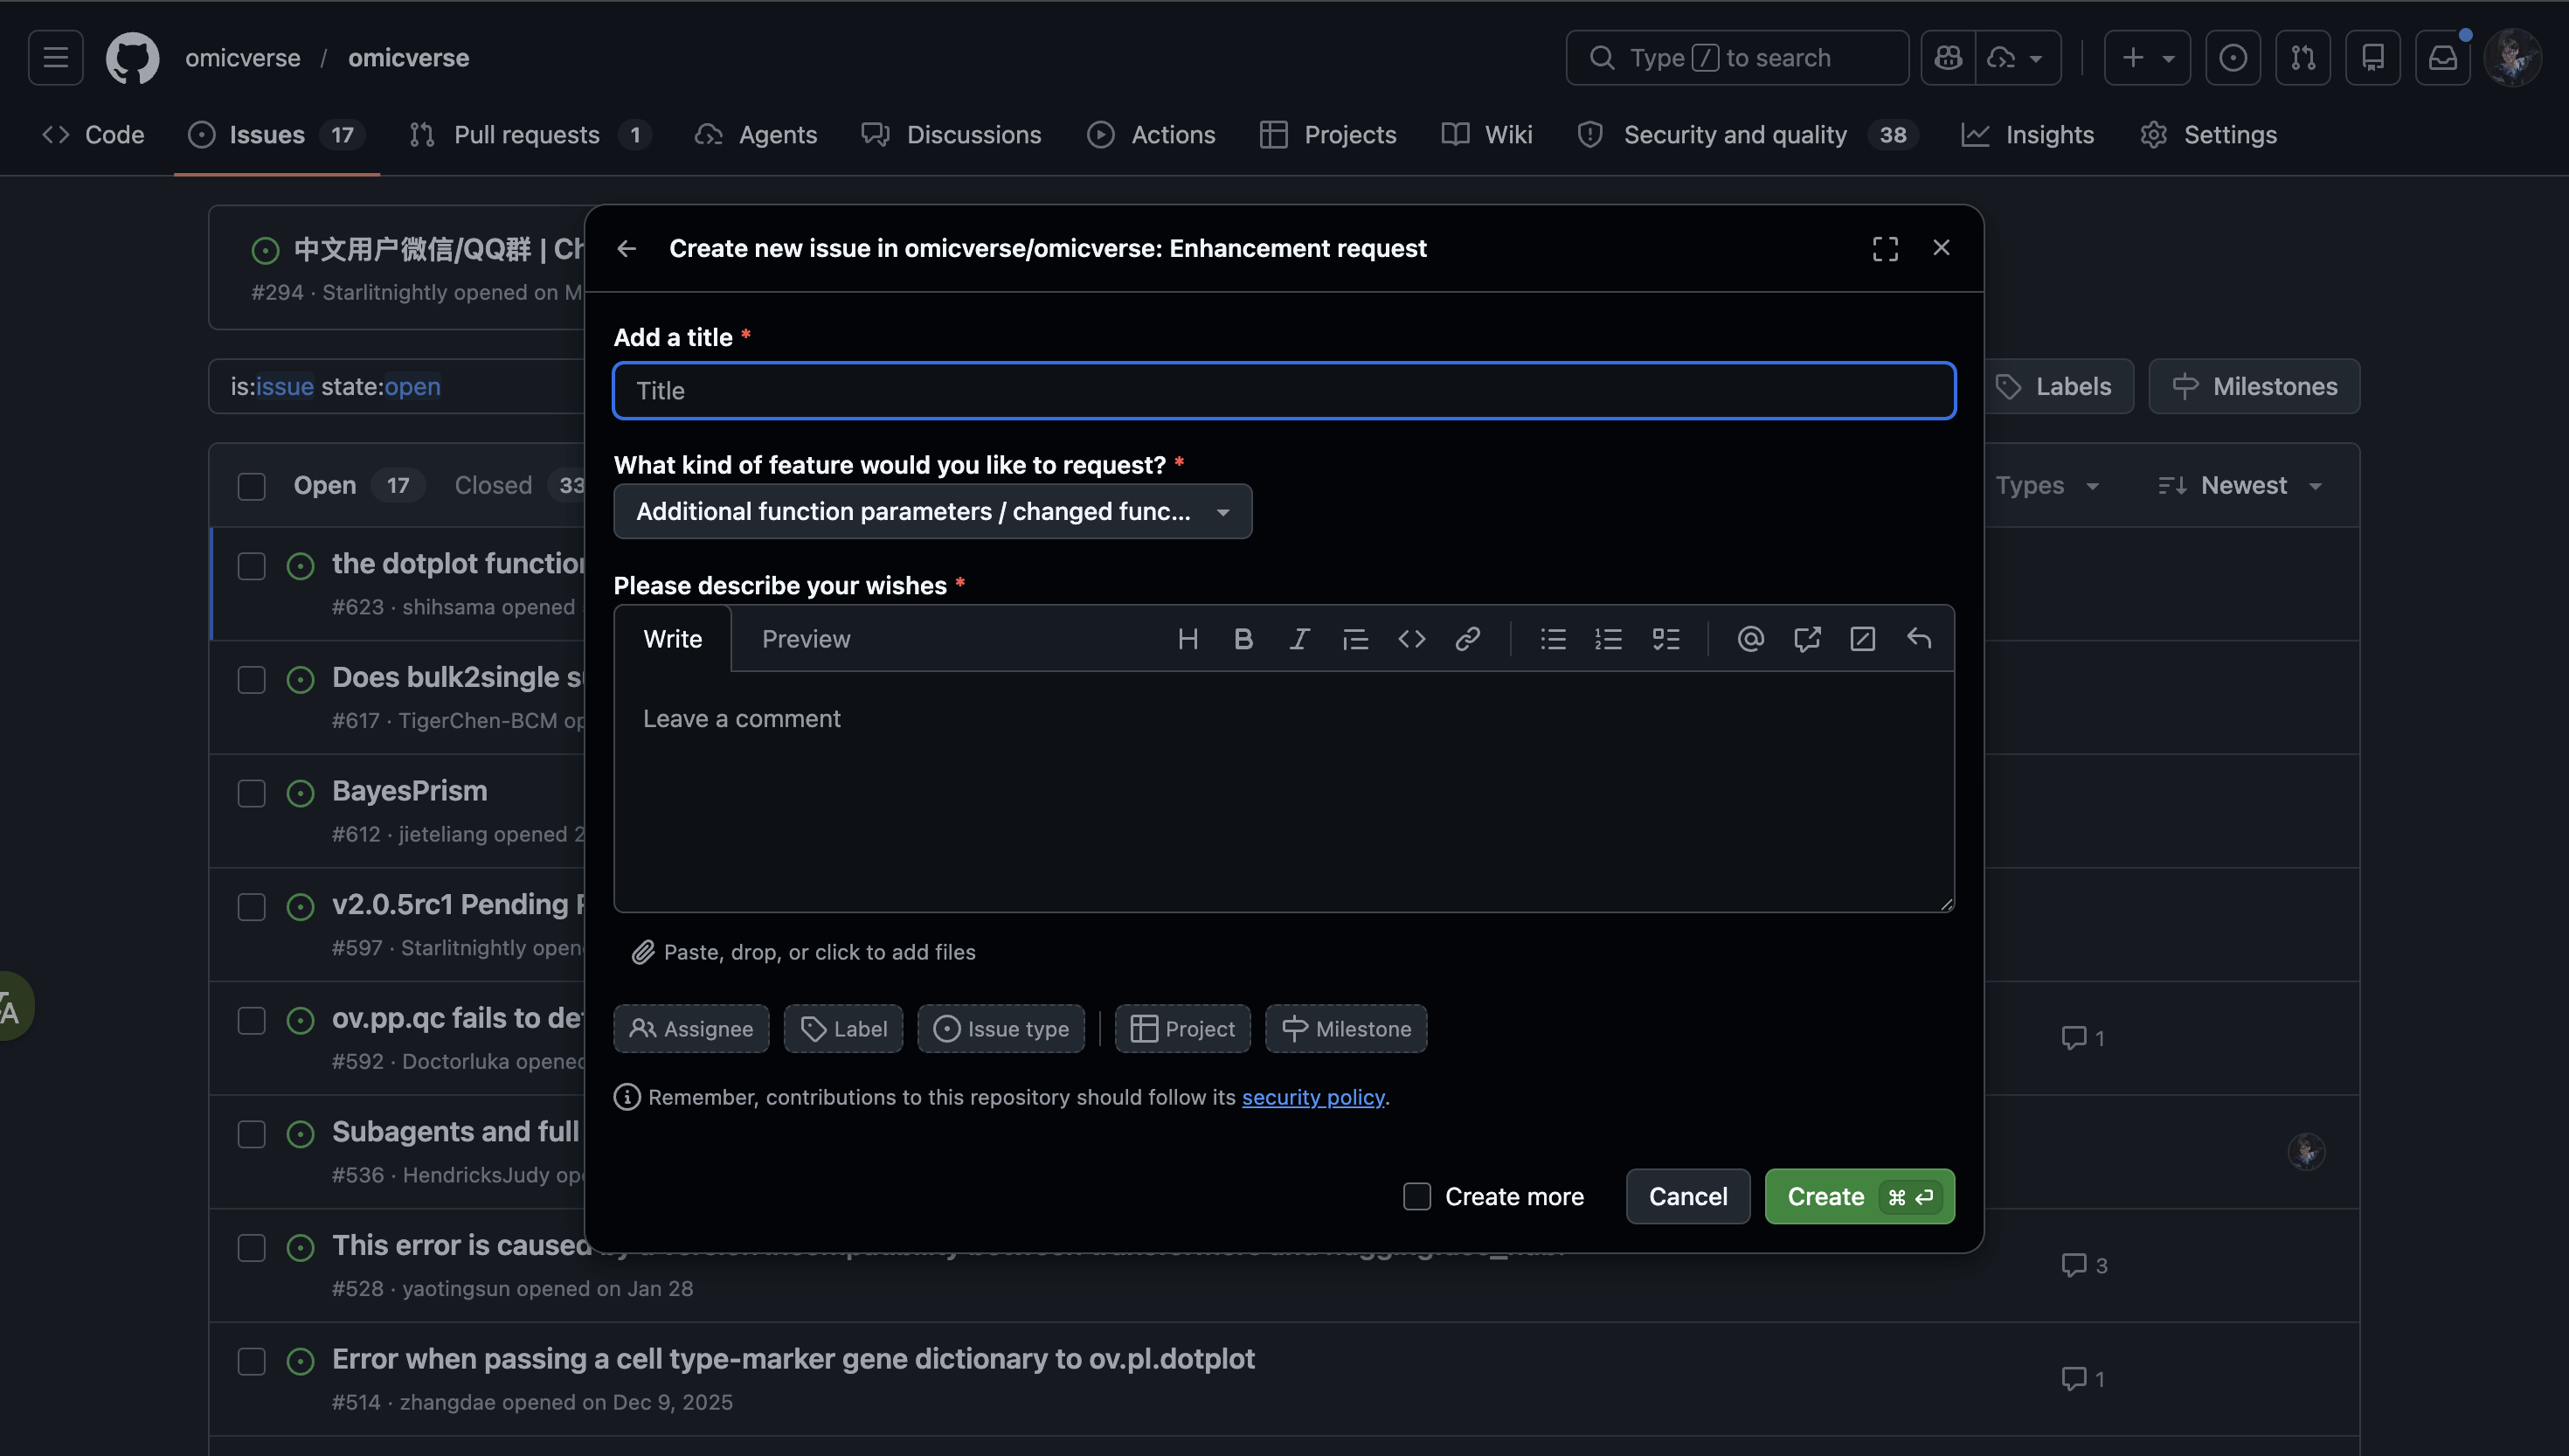Focus the issue Title input field
The image size is (2569, 1456).
[x=1284, y=391]
